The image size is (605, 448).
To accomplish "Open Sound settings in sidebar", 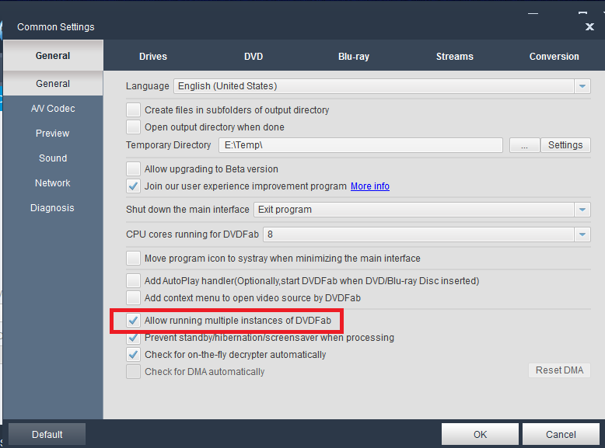I will 53,158.
